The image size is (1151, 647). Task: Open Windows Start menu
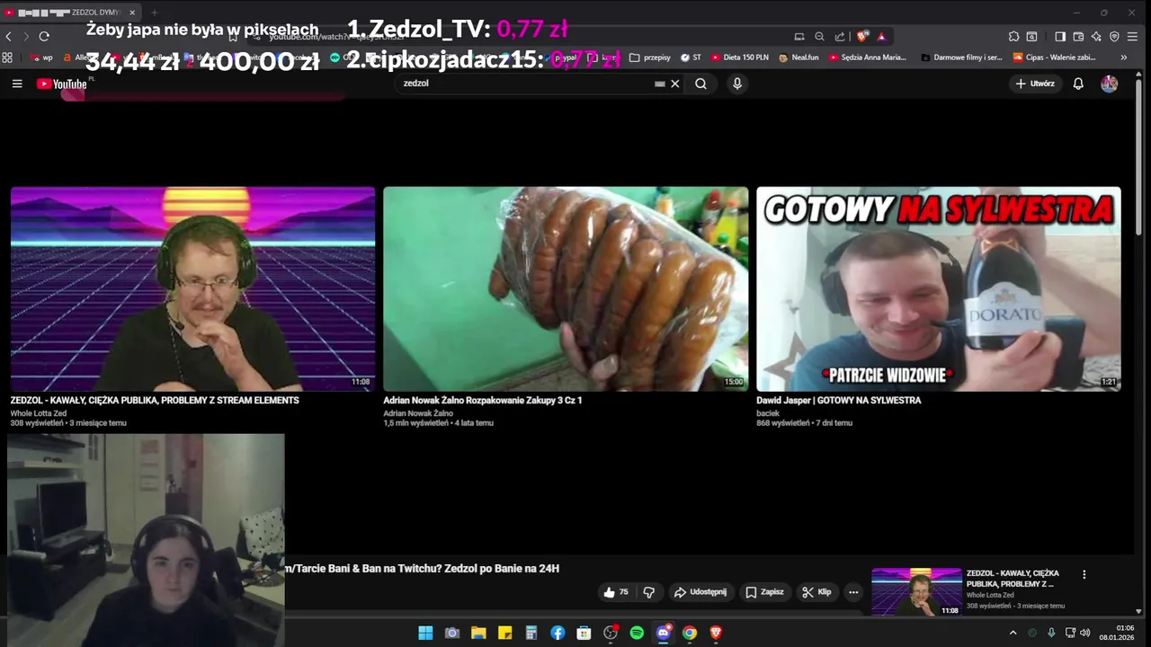(425, 633)
